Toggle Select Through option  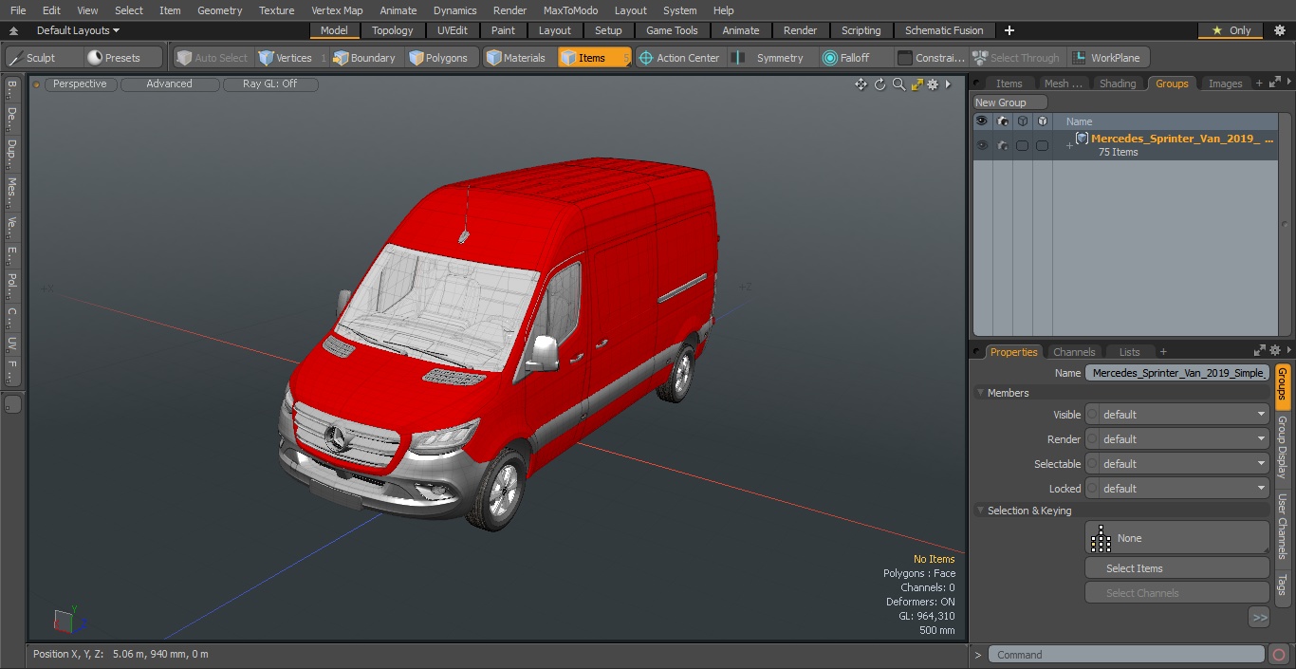click(x=1017, y=58)
